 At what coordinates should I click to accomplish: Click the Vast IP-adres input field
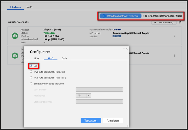coord(99,90)
